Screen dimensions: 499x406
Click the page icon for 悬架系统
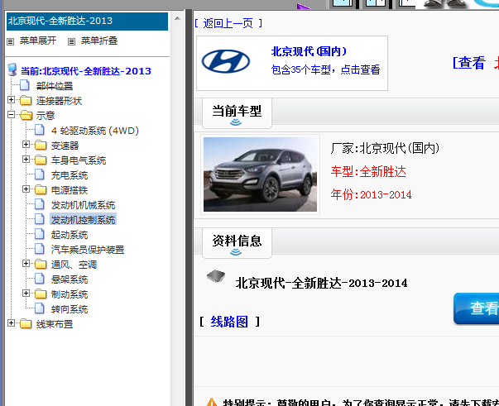click(40, 279)
